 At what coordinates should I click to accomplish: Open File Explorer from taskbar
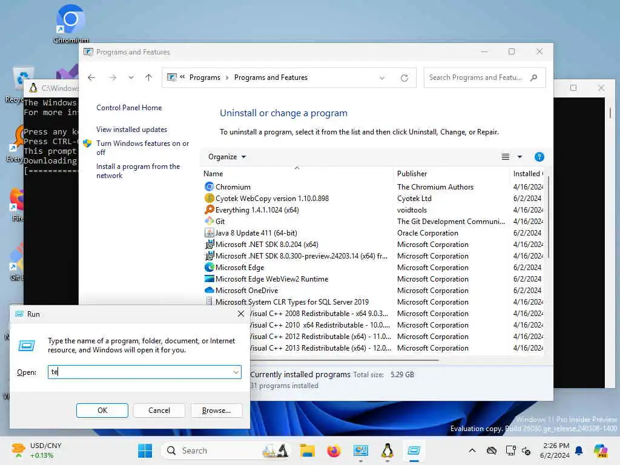click(307, 450)
